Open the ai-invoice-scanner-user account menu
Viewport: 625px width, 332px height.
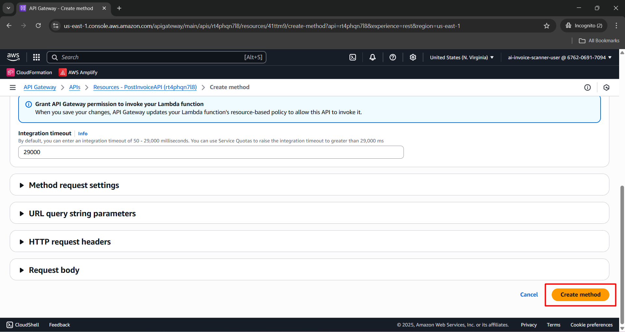(560, 57)
